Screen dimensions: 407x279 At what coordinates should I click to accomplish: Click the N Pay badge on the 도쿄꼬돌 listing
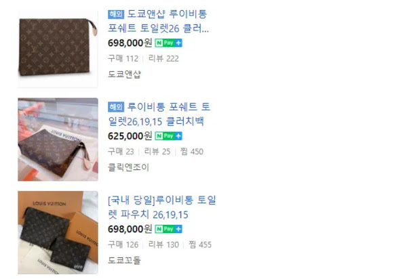168,229
